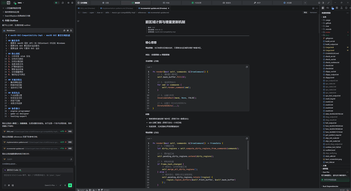Viewport: 351px width, 191px height.
Task: Open Cargo.toml in file tree
Action: coord(335,51)
